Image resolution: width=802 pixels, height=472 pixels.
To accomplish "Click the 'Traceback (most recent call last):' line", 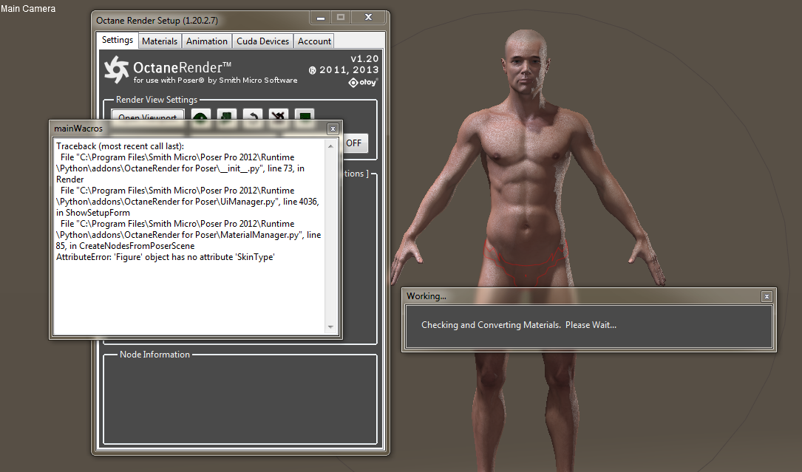I will click(x=120, y=146).
